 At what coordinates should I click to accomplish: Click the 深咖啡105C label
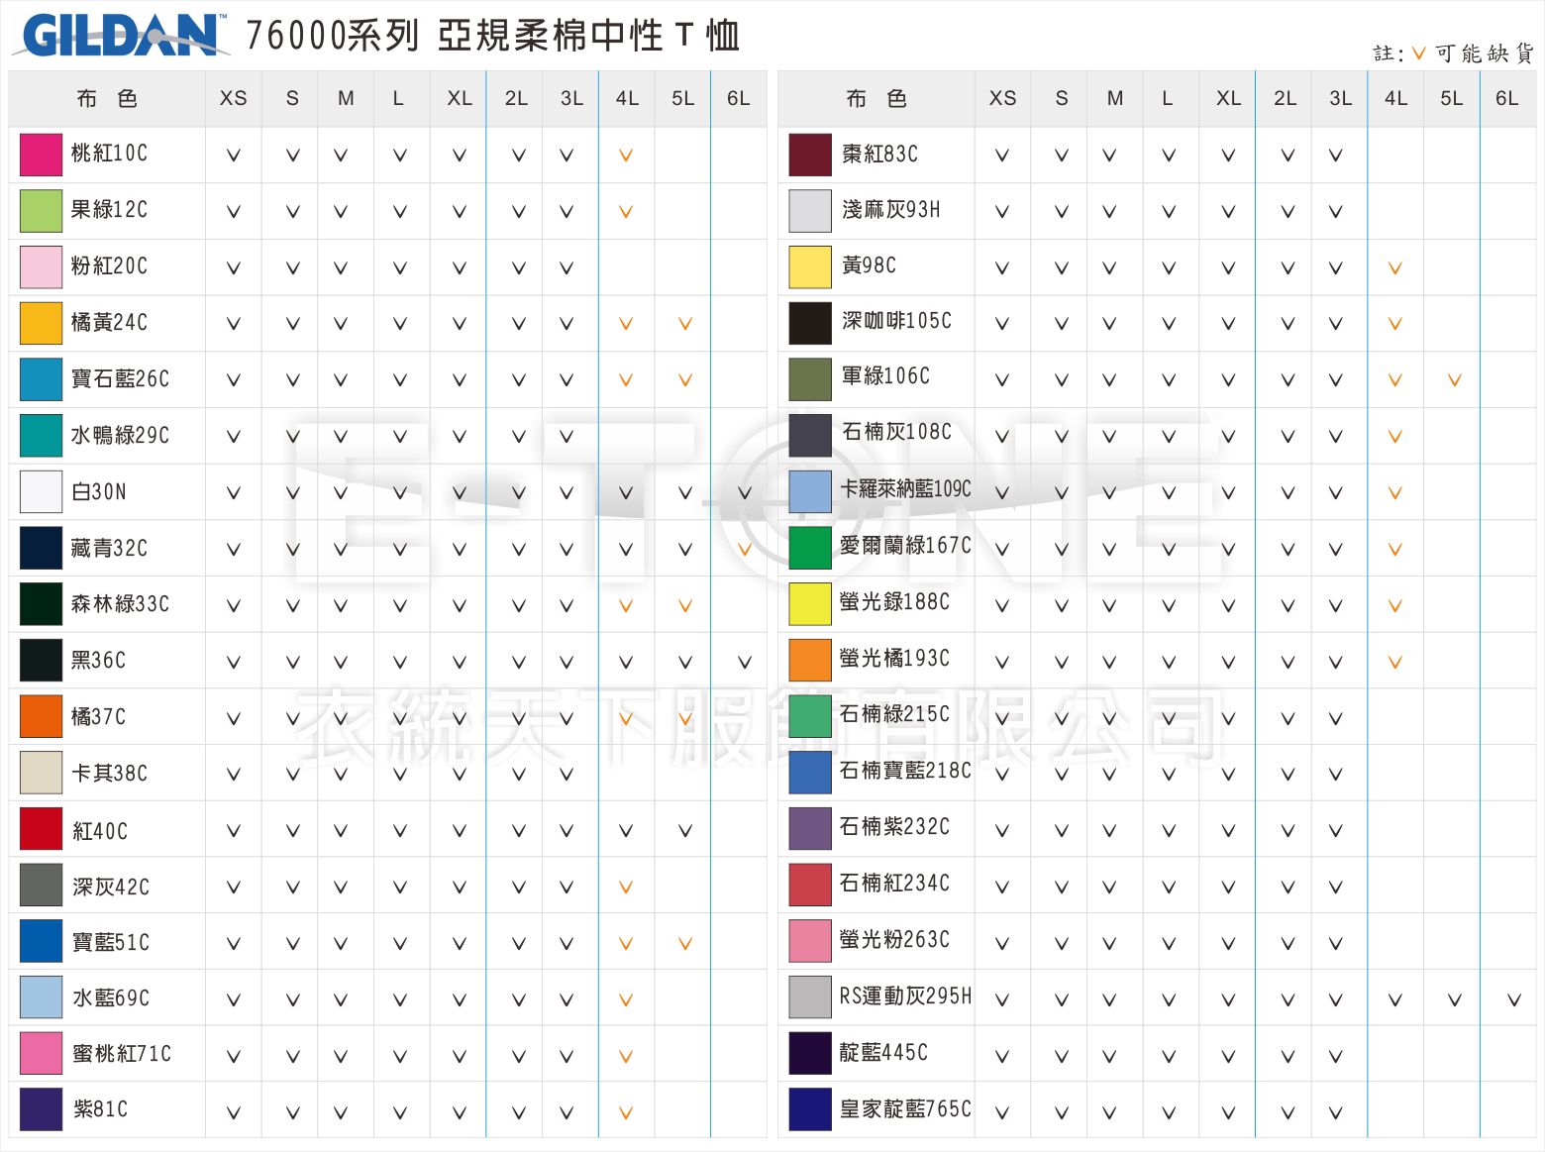pos(896,320)
